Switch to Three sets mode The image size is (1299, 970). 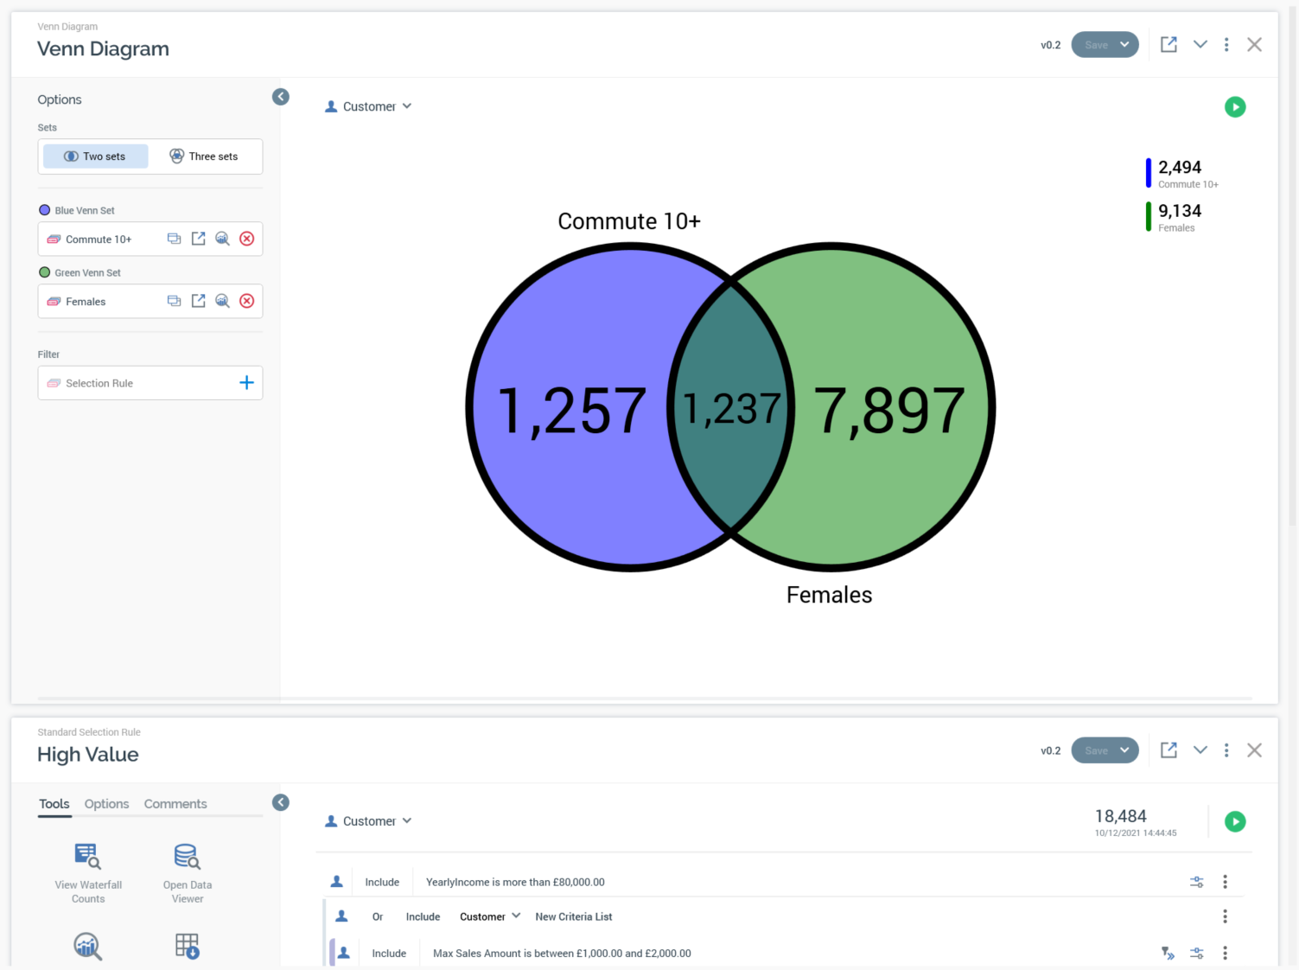tap(204, 156)
